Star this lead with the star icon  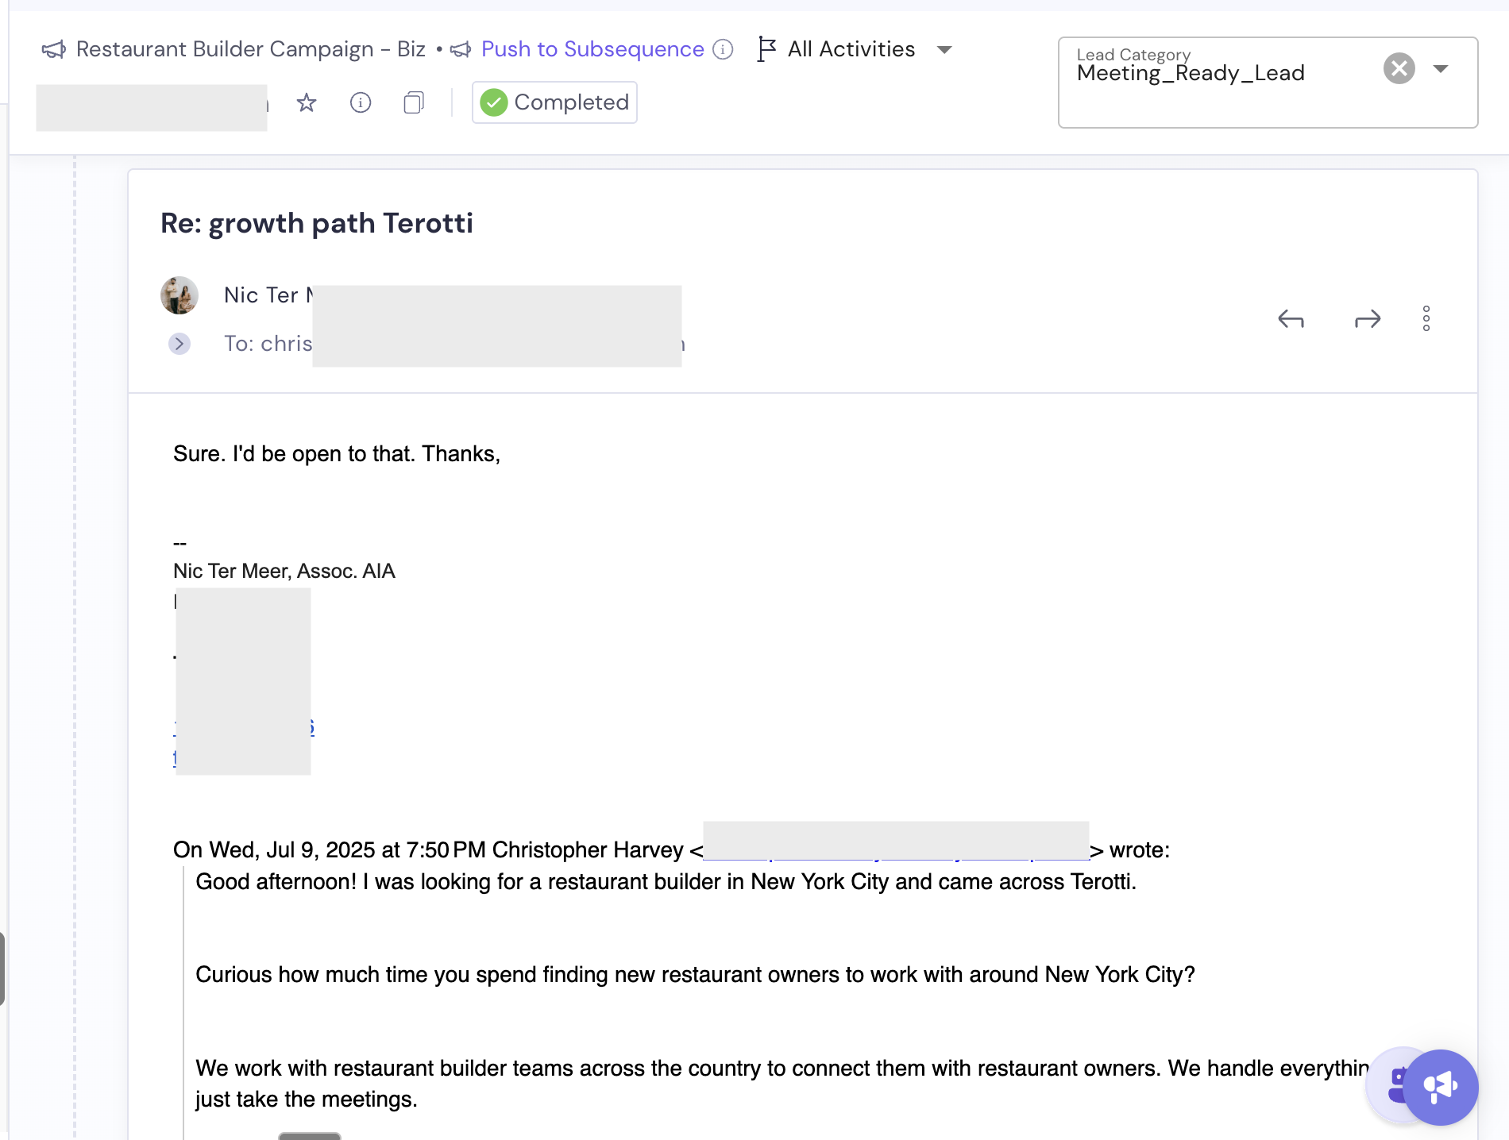point(307,102)
